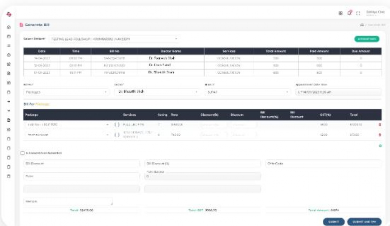The height and width of the screenshot is (226, 390).
Task: Click the Total 52470.00 summary text
Action: point(82,210)
